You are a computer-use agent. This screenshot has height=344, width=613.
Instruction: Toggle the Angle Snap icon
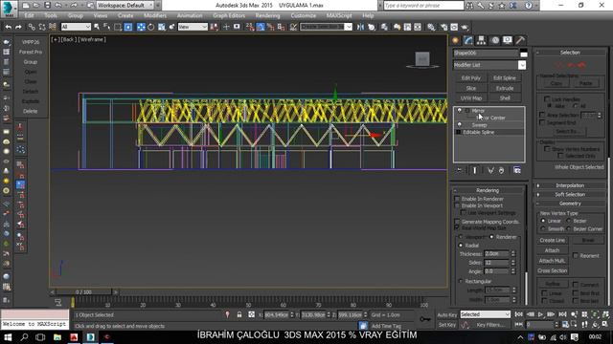point(261,27)
